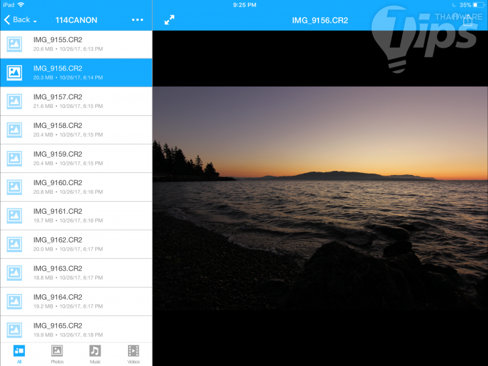Screen dimensions: 488x366
Task: Select the image icon for IMG_9164.CR2
Action: tap(14, 301)
